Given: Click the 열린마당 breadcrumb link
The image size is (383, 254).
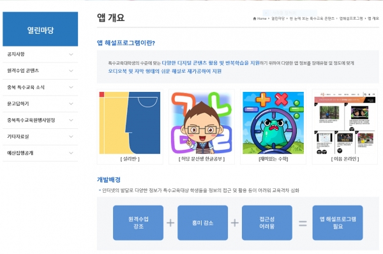Looking at the screenshot, I should point(278,19).
